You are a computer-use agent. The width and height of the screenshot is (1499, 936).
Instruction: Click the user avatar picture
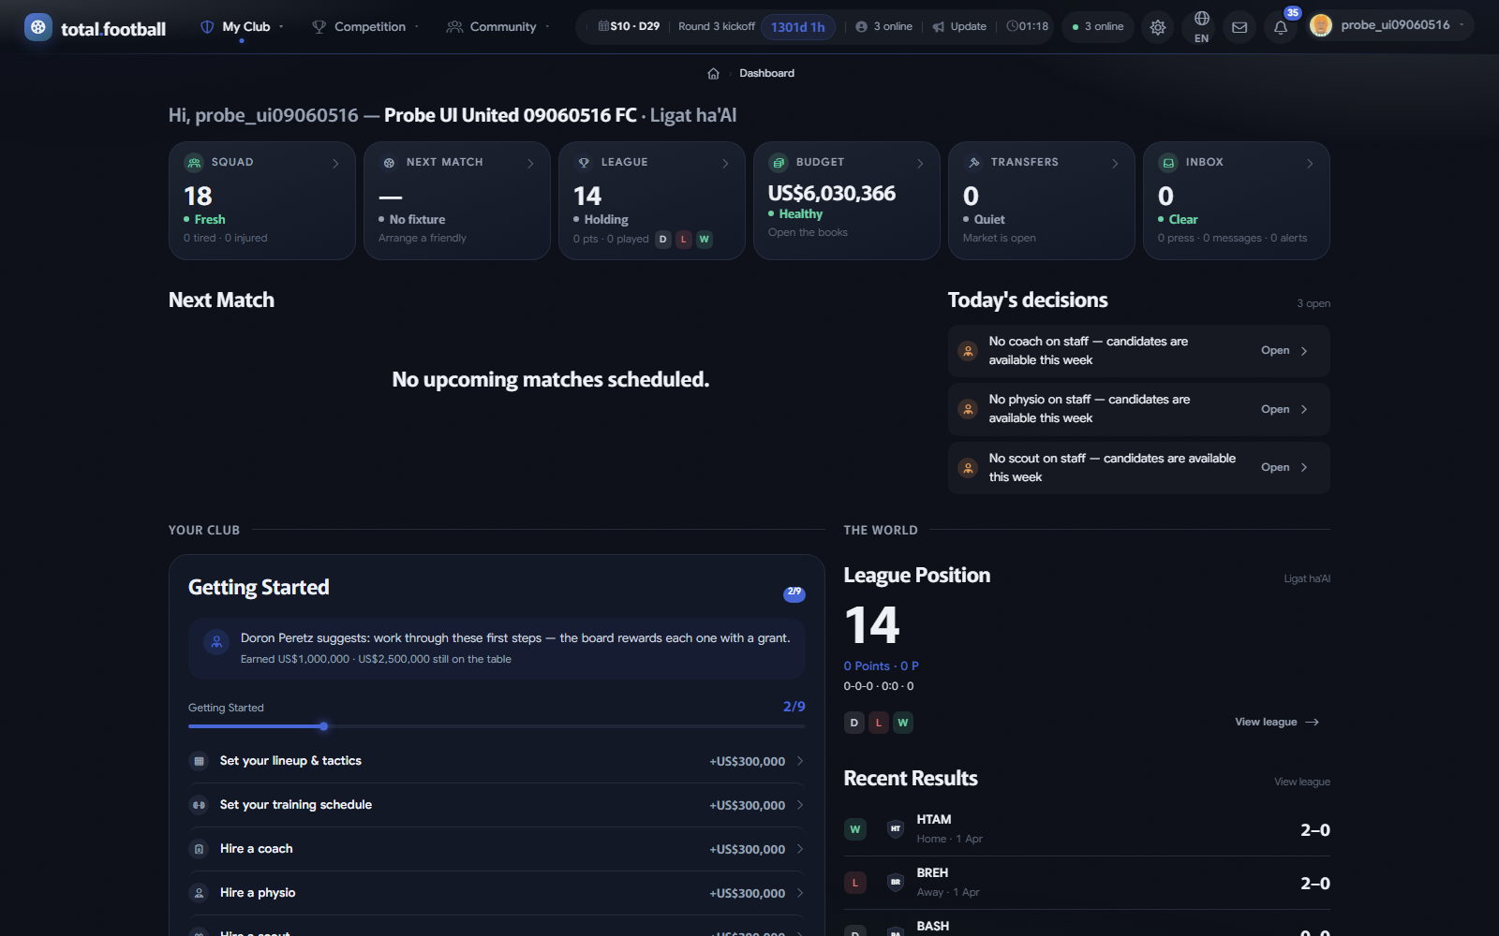point(1321,25)
